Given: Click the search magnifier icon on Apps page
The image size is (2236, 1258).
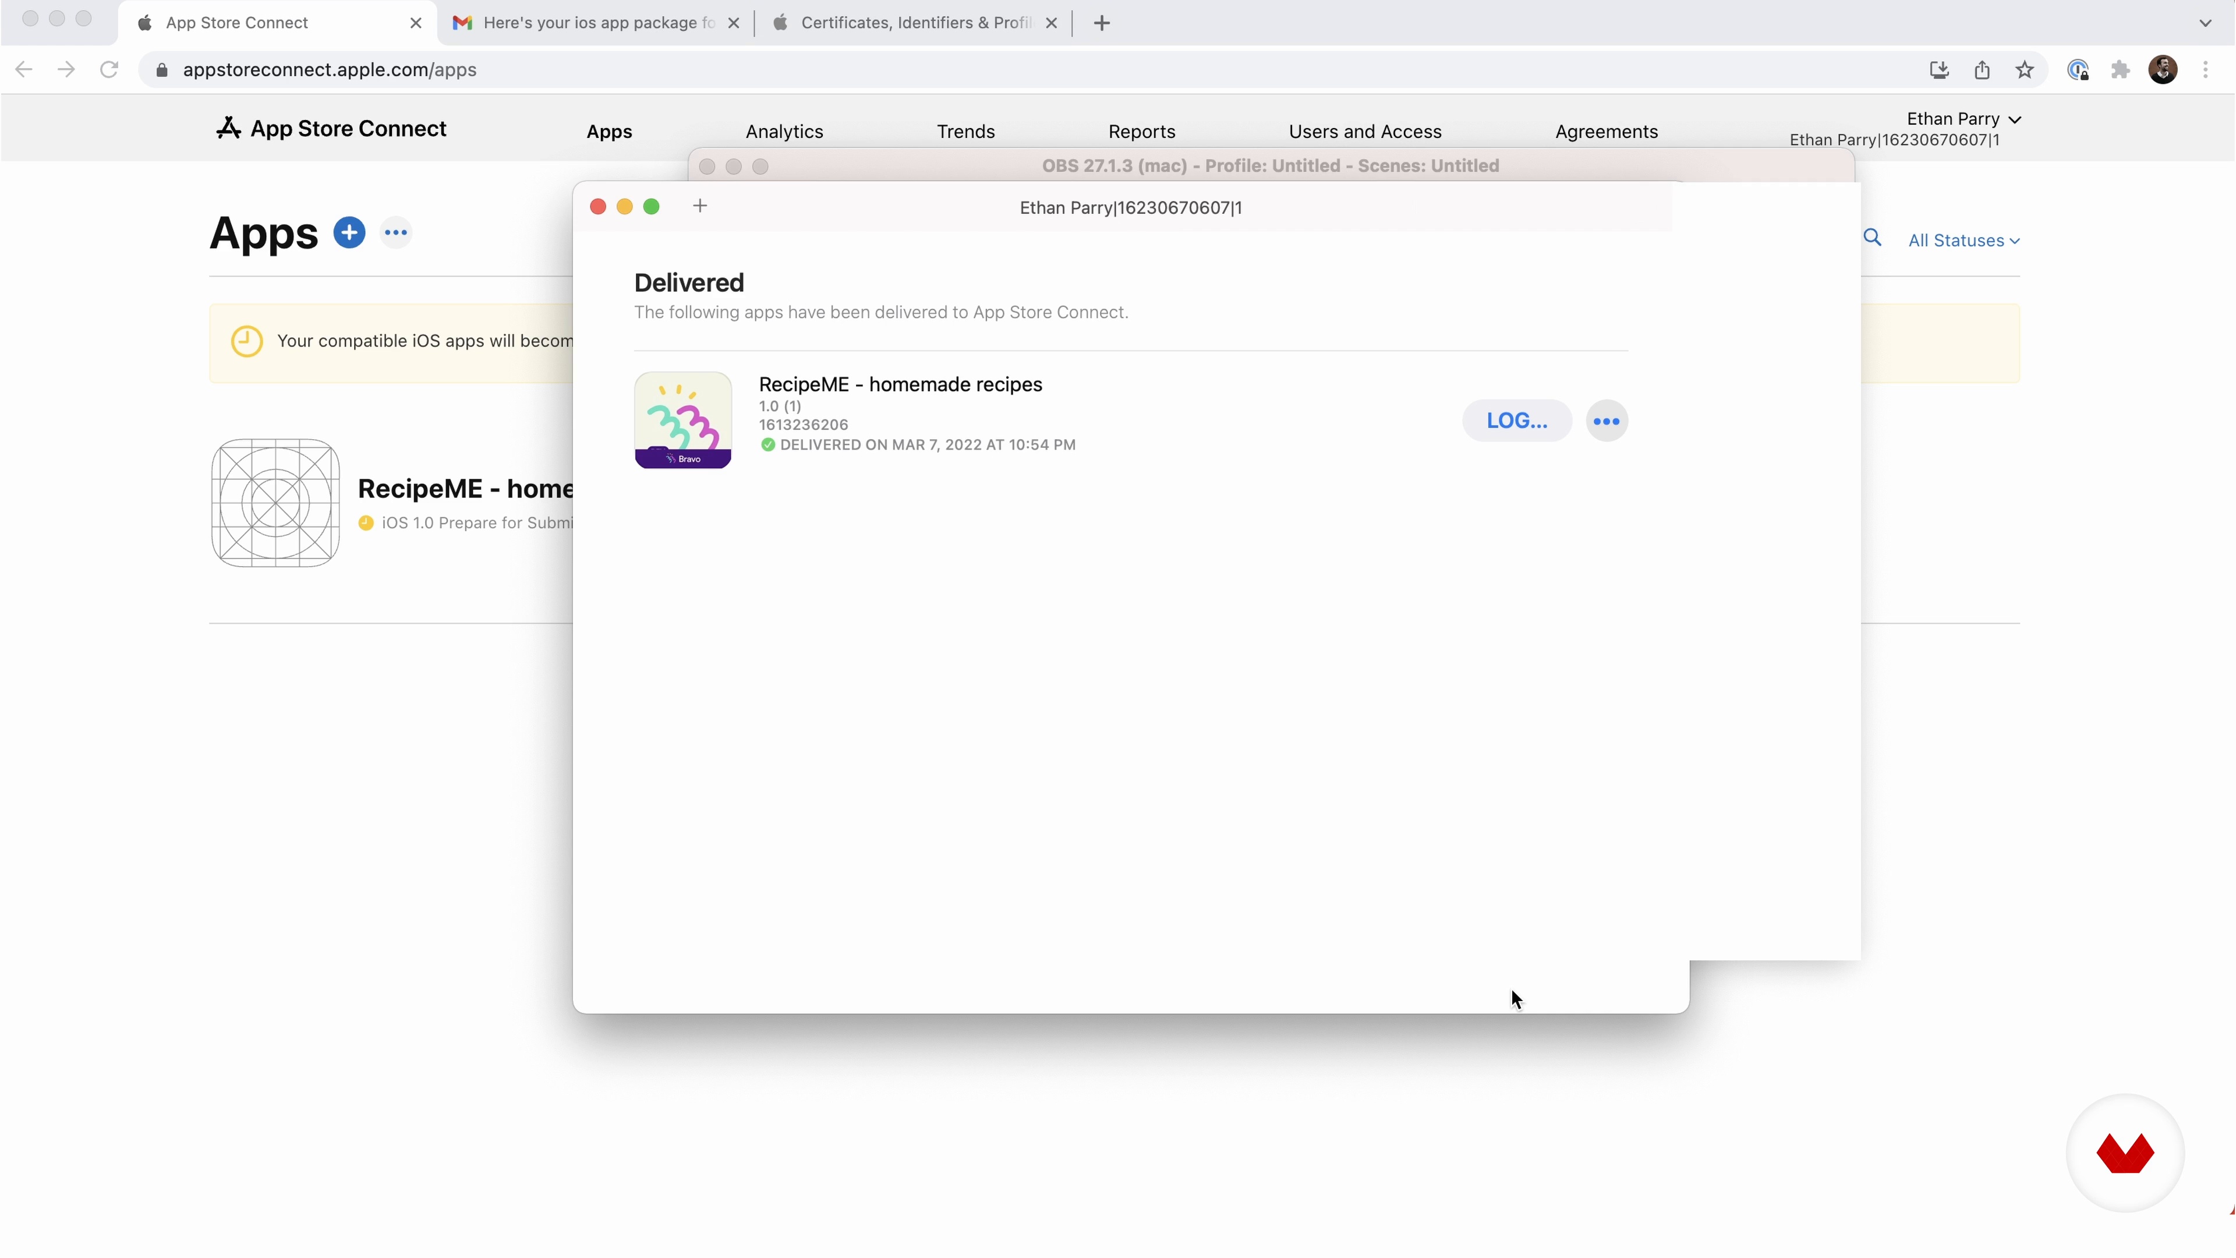Looking at the screenshot, I should (x=1872, y=238).
